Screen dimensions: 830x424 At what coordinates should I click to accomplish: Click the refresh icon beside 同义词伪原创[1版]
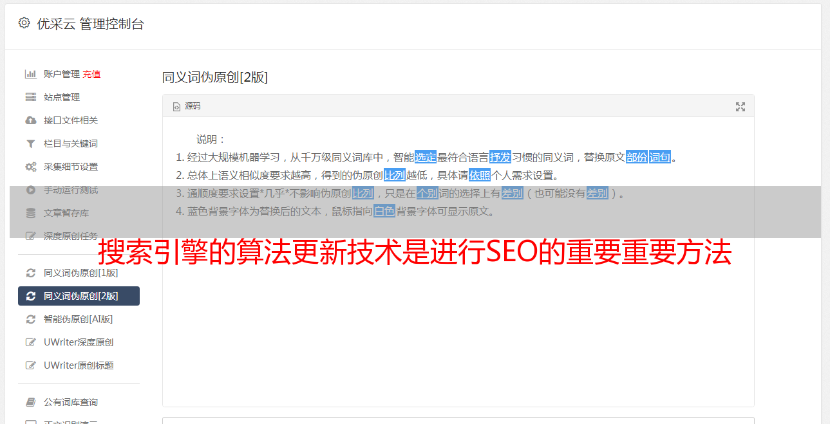click(31, 273)
